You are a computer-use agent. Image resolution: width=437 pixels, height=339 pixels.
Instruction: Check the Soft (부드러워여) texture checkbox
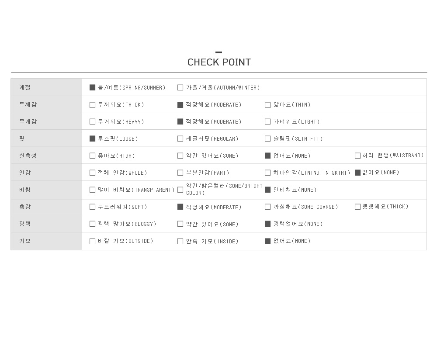(x=92, y=207)
